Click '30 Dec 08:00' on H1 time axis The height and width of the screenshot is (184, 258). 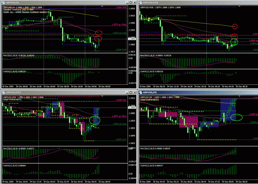(104, 86)
